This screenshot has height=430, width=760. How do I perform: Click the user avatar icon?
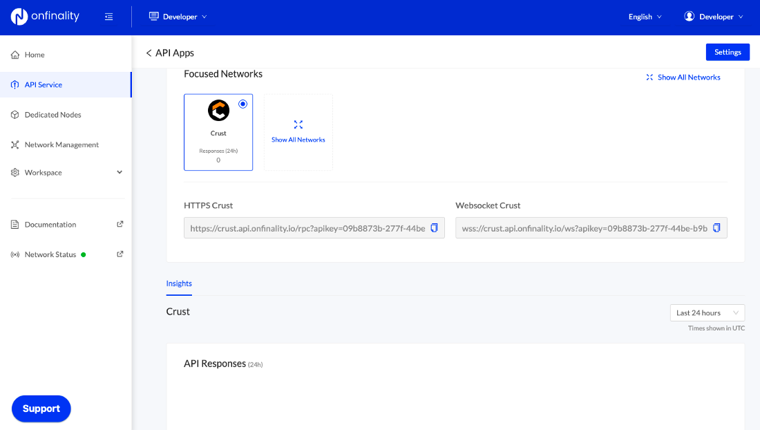click(689, 17)
